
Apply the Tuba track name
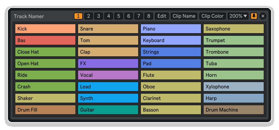click(x=234, y=63)
